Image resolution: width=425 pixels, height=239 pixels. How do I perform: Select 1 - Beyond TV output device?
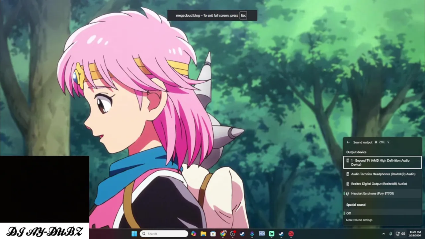pos(382,163)
